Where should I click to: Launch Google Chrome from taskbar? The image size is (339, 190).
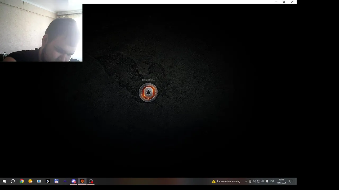click(x=22, y=181)
